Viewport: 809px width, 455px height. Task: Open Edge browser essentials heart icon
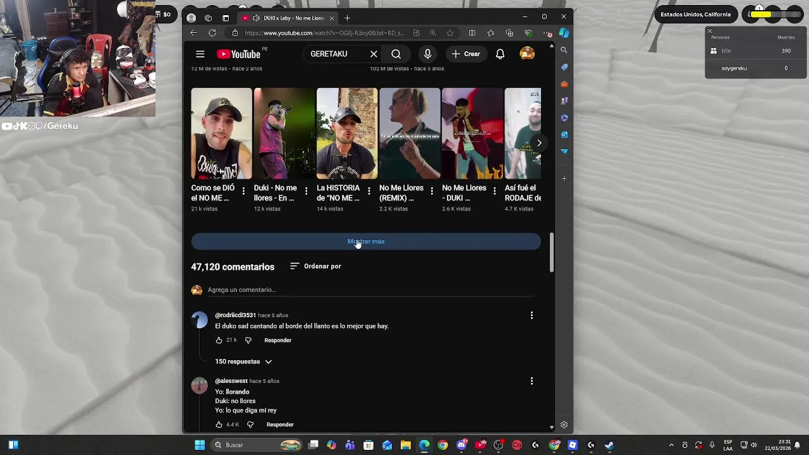(x=528, y=33)
